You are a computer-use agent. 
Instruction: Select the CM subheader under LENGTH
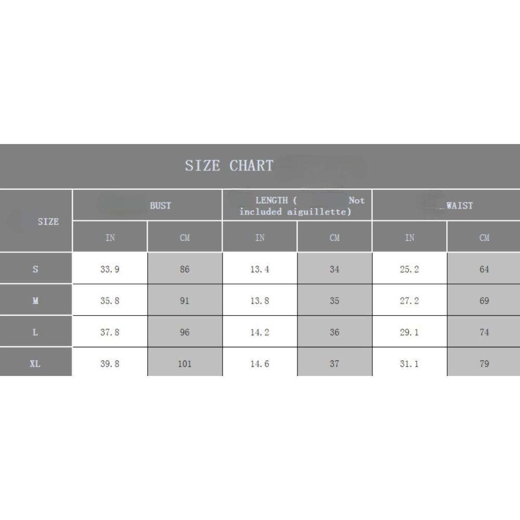334,238
